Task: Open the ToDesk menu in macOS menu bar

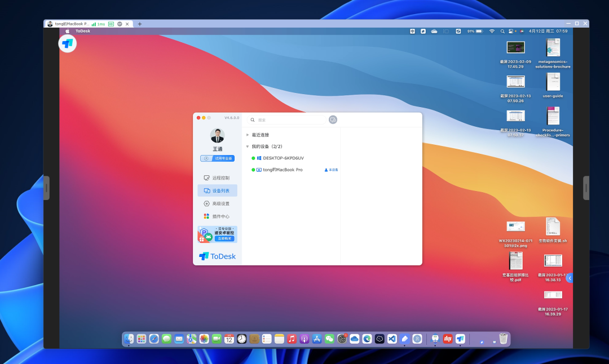Action: click(83, 31)
